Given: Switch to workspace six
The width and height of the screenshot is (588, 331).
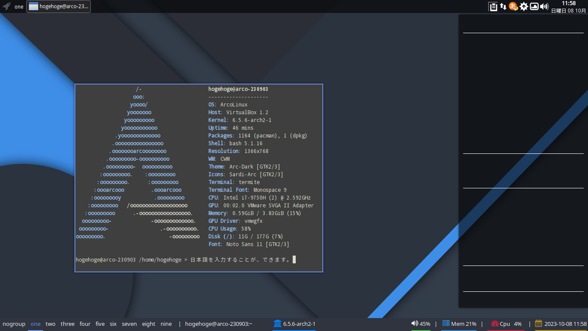Looking at the screenshot, I should 113,324.
